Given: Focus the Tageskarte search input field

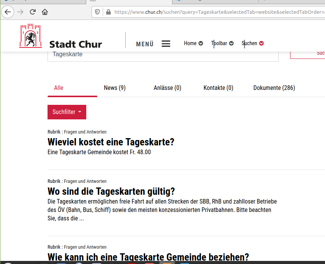Looking at the screenshot, I should (163, 56).
